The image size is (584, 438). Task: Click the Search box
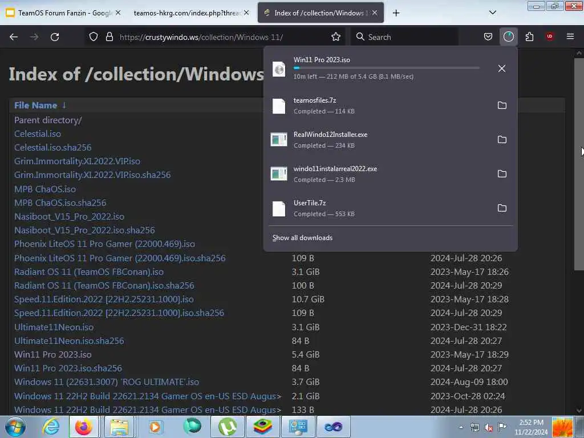404,37
